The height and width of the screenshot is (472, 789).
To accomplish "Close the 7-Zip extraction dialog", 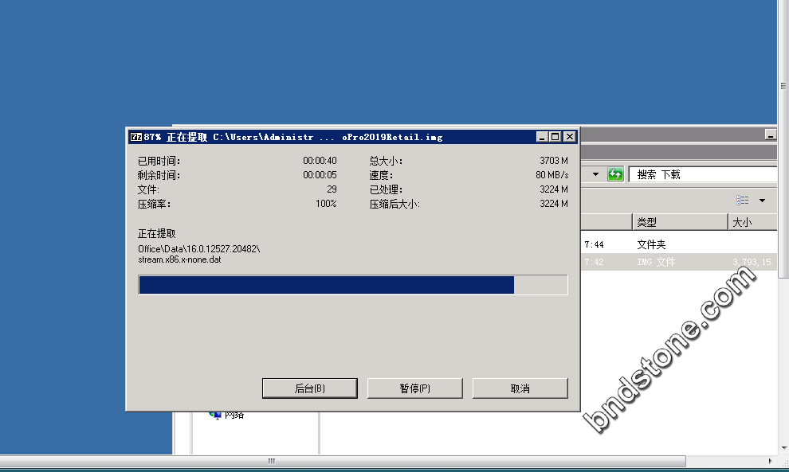I will click(569, 137).
